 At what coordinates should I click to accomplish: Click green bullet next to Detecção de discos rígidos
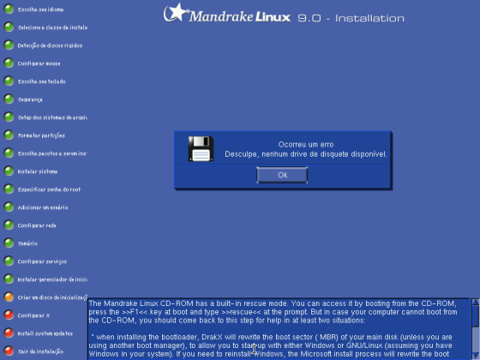9,45
